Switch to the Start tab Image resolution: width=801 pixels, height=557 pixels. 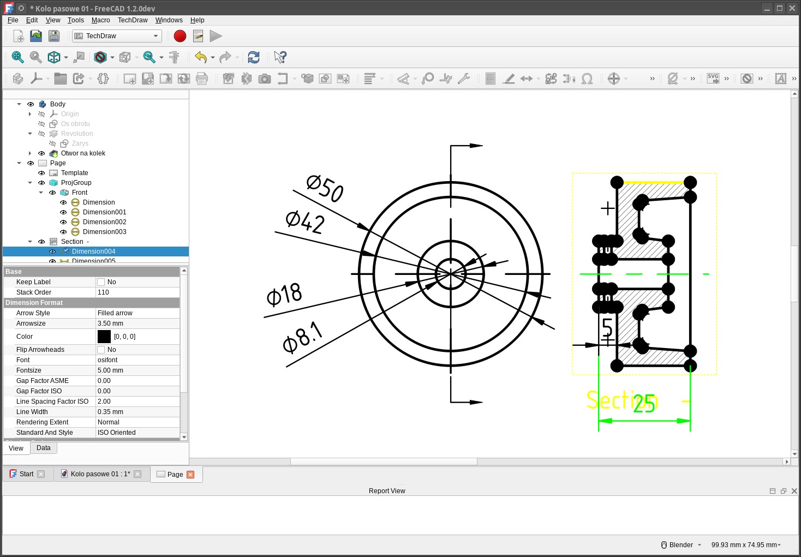[x=26, y=474]
